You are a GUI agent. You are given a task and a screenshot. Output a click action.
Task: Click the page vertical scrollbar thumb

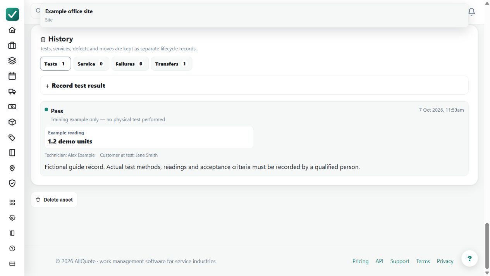(x=487, y=246)
